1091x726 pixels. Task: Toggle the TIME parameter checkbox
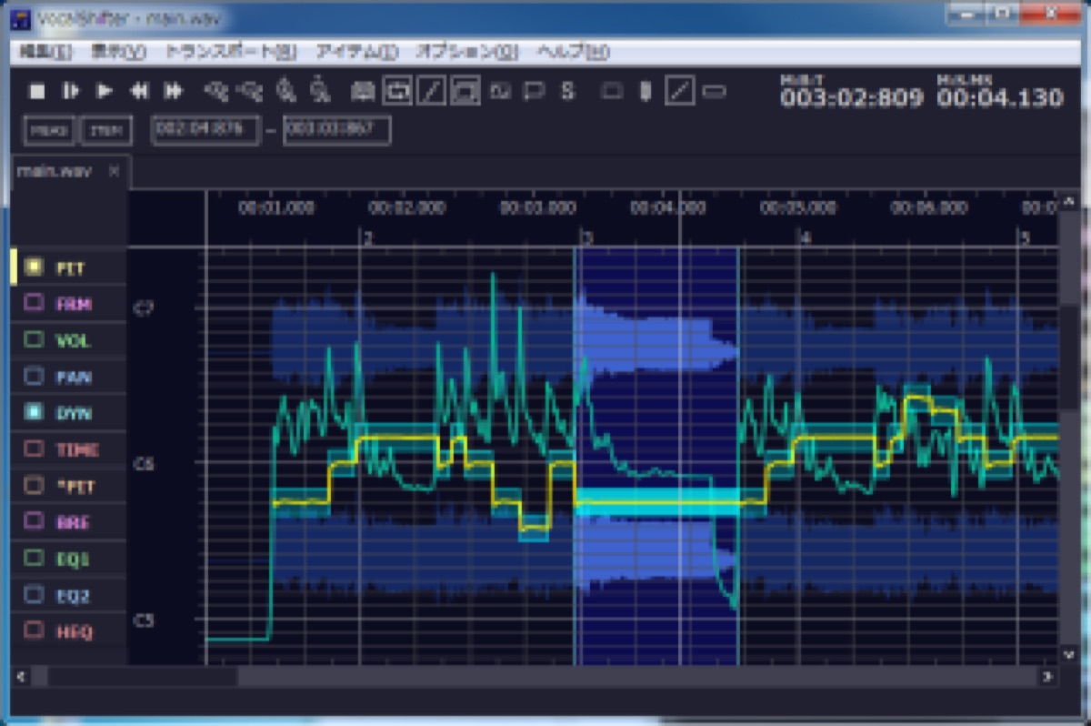point(34,449)
